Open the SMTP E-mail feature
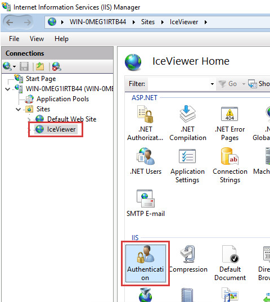Image resolution: width=270 pixels, height=302 pixels. click(146, 204)
